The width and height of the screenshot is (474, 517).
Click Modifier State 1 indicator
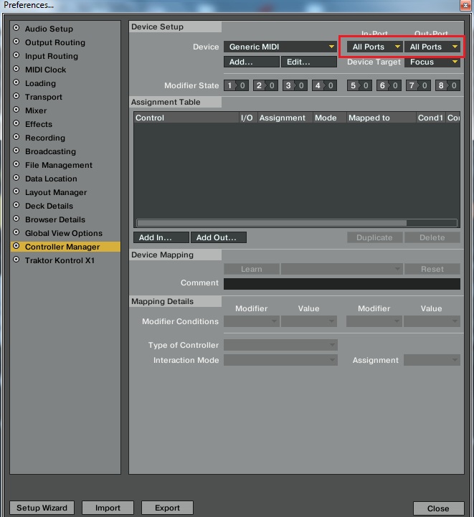[x=236, y=85]
